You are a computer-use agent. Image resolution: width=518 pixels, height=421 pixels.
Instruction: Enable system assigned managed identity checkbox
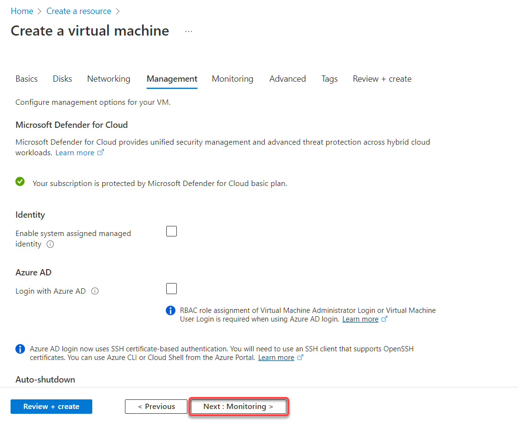172,231
